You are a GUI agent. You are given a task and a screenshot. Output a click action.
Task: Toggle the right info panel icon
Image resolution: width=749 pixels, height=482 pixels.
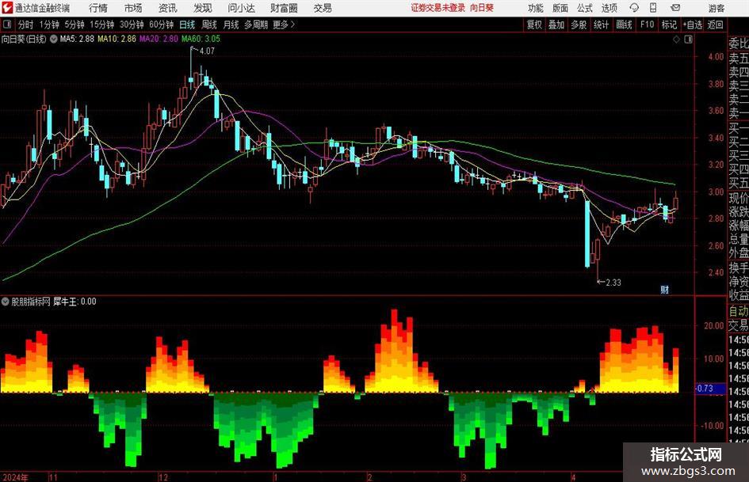(688, 40)
